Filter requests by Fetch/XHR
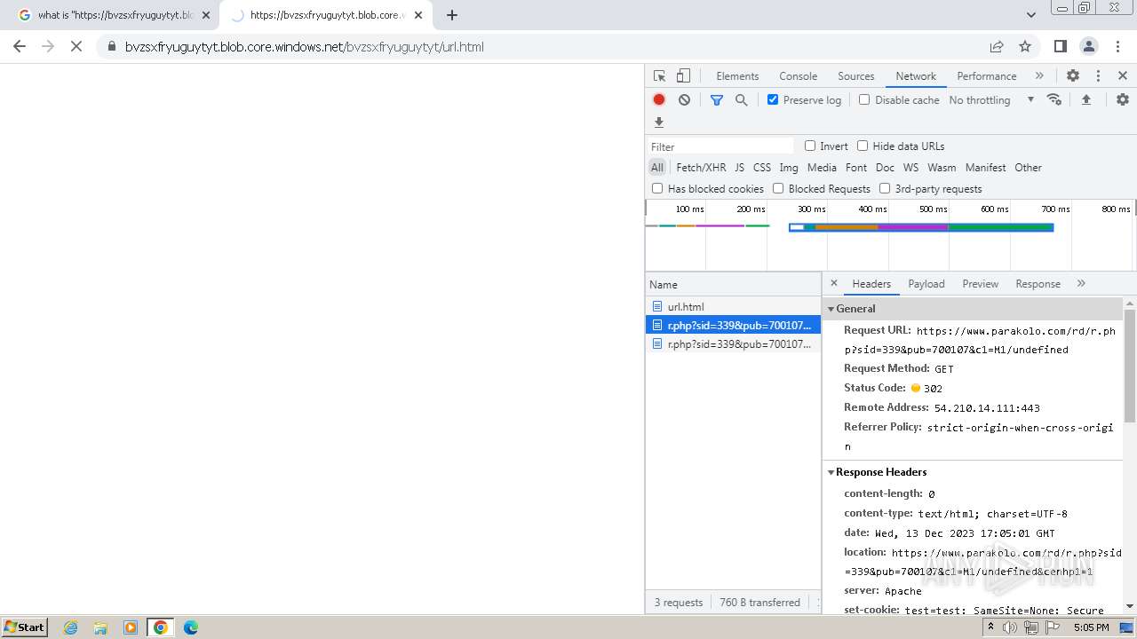Screen dimensions: 1137x639 701,168
